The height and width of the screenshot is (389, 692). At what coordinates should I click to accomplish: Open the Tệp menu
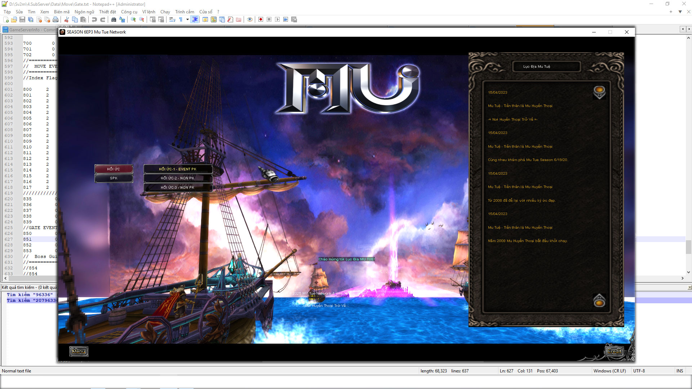coord(7,12)
